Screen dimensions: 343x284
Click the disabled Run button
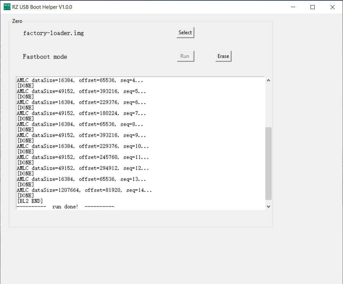[185, 56]
